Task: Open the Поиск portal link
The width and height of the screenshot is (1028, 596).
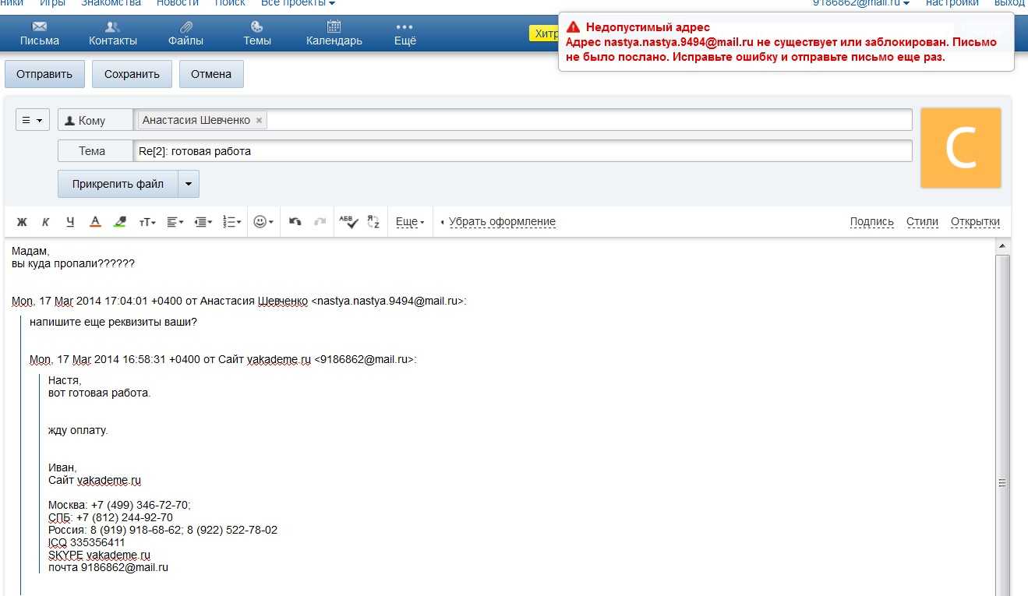Action: click(x=229, y=3)
